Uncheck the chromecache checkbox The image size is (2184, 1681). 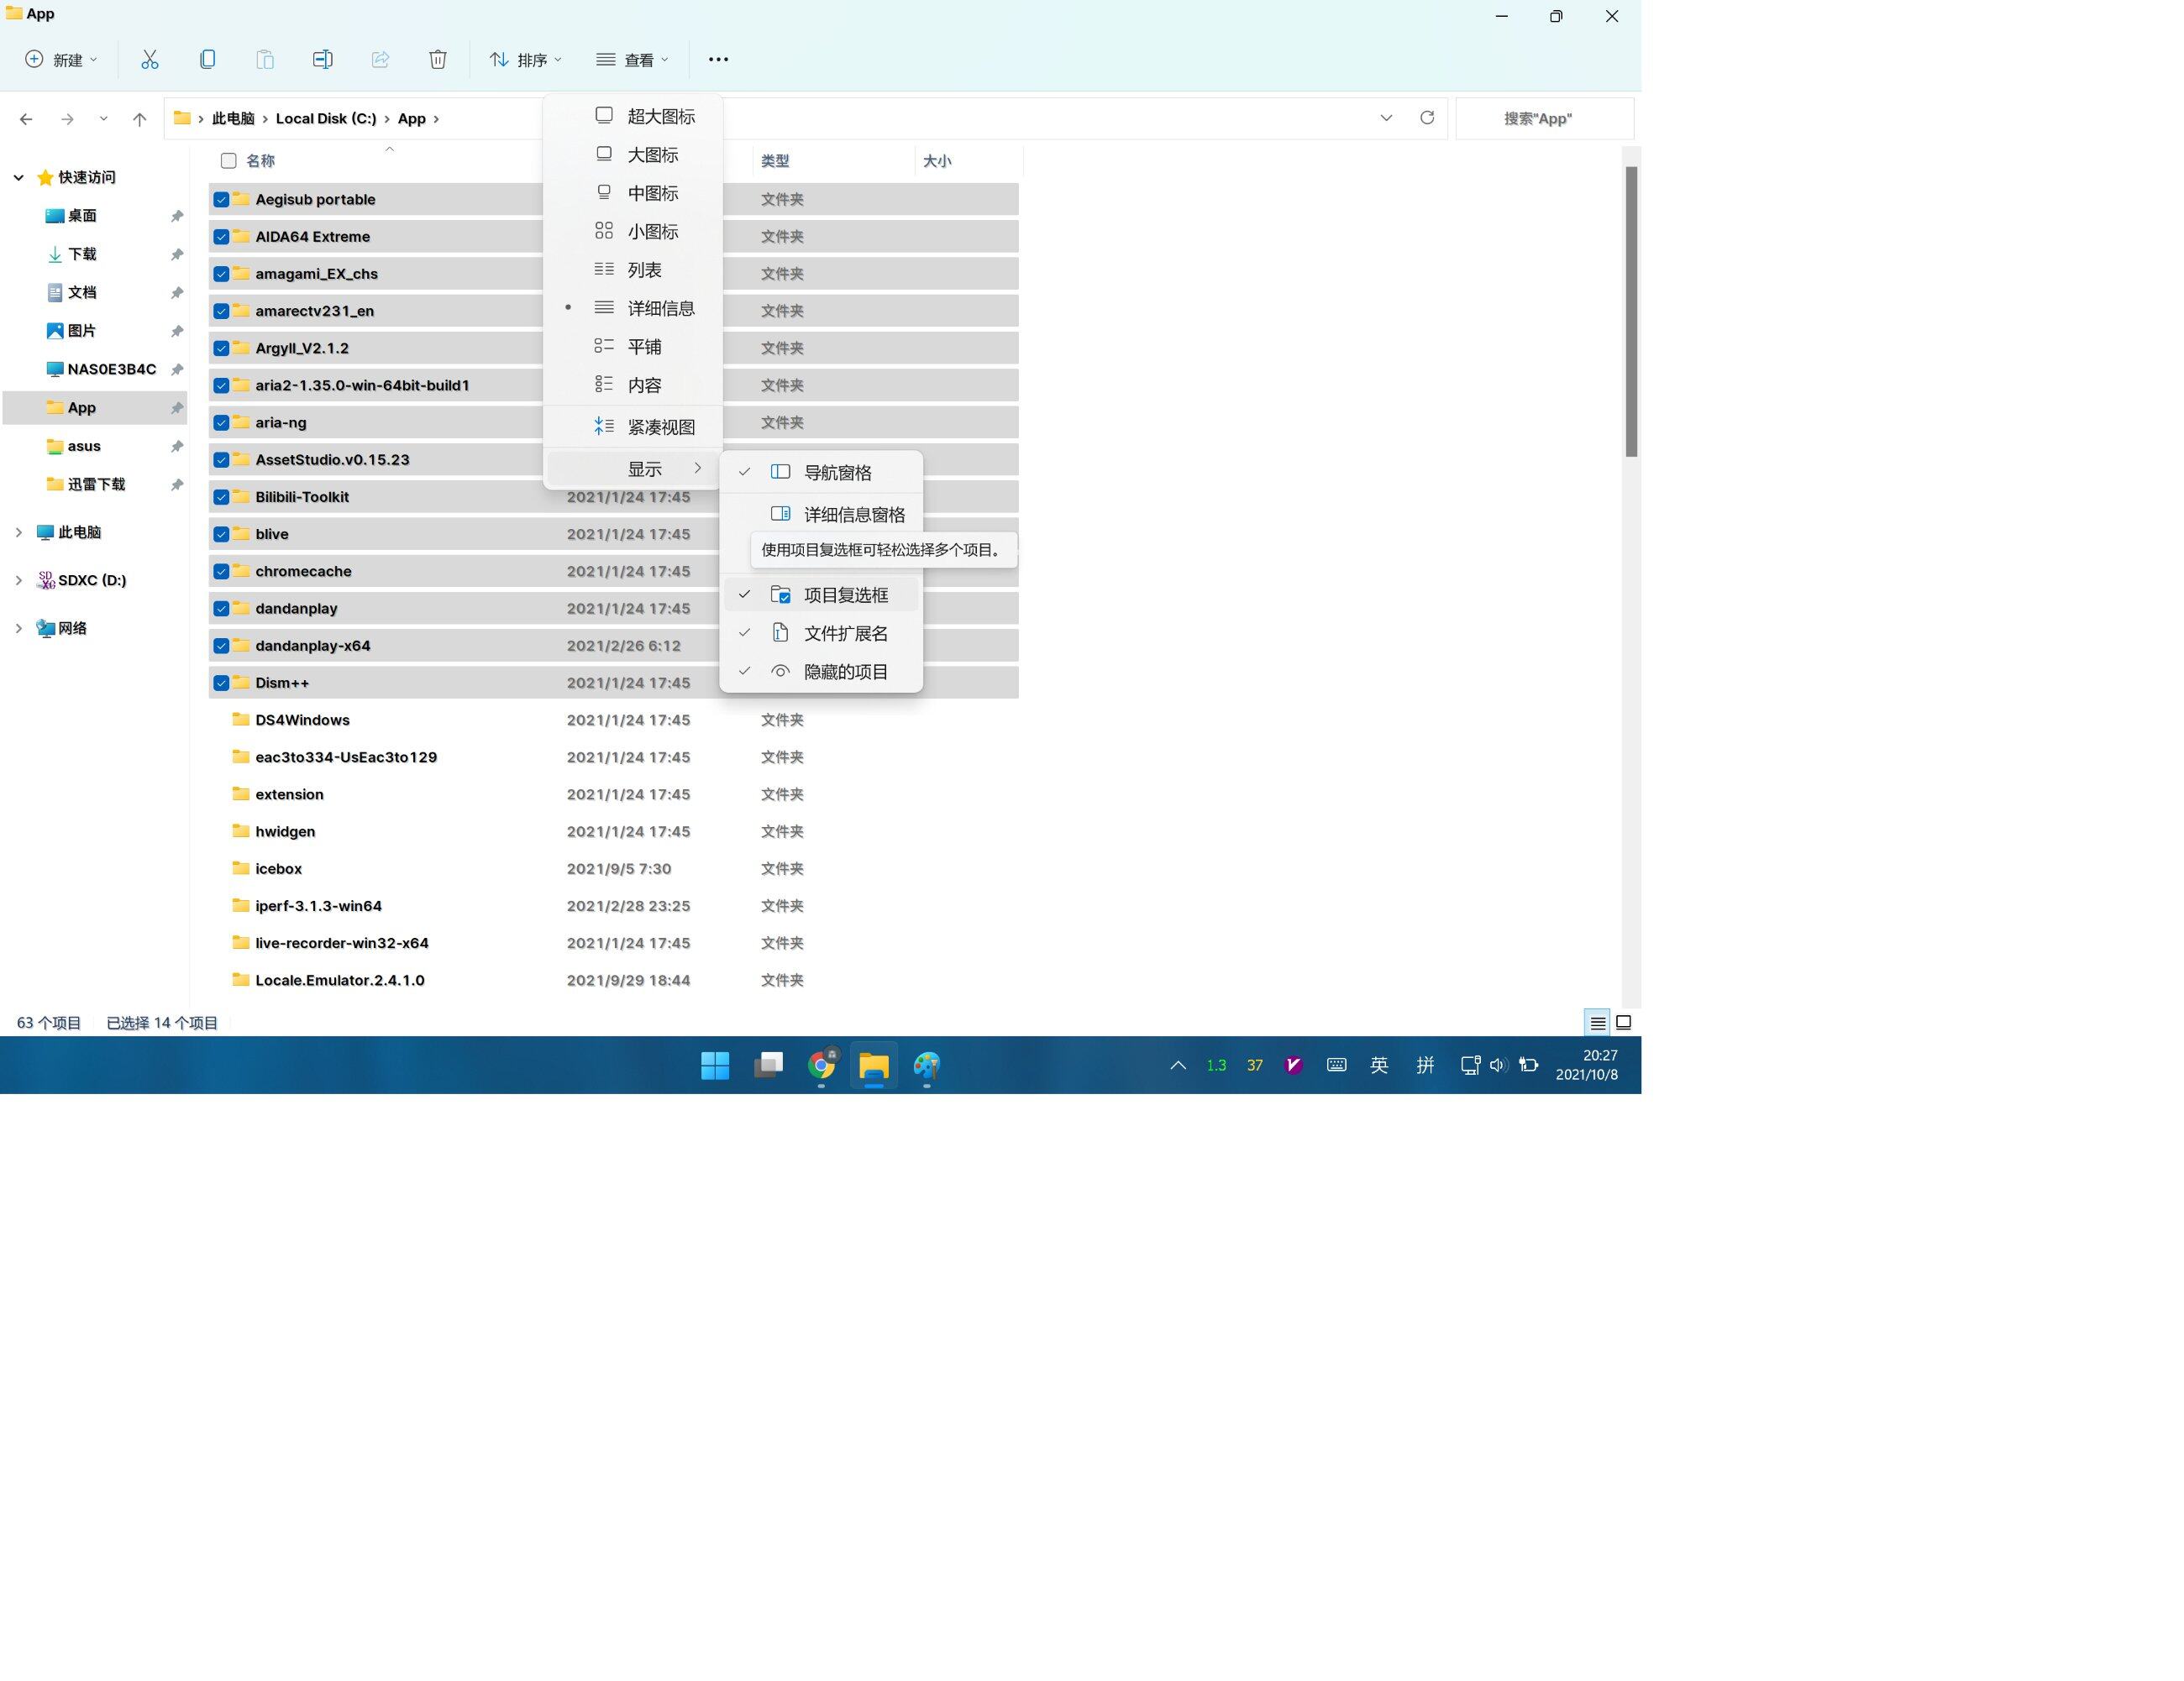point(221,572)
